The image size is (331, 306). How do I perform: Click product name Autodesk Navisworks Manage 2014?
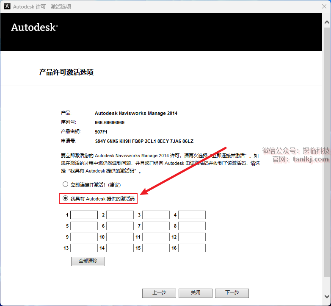point(136,113)
